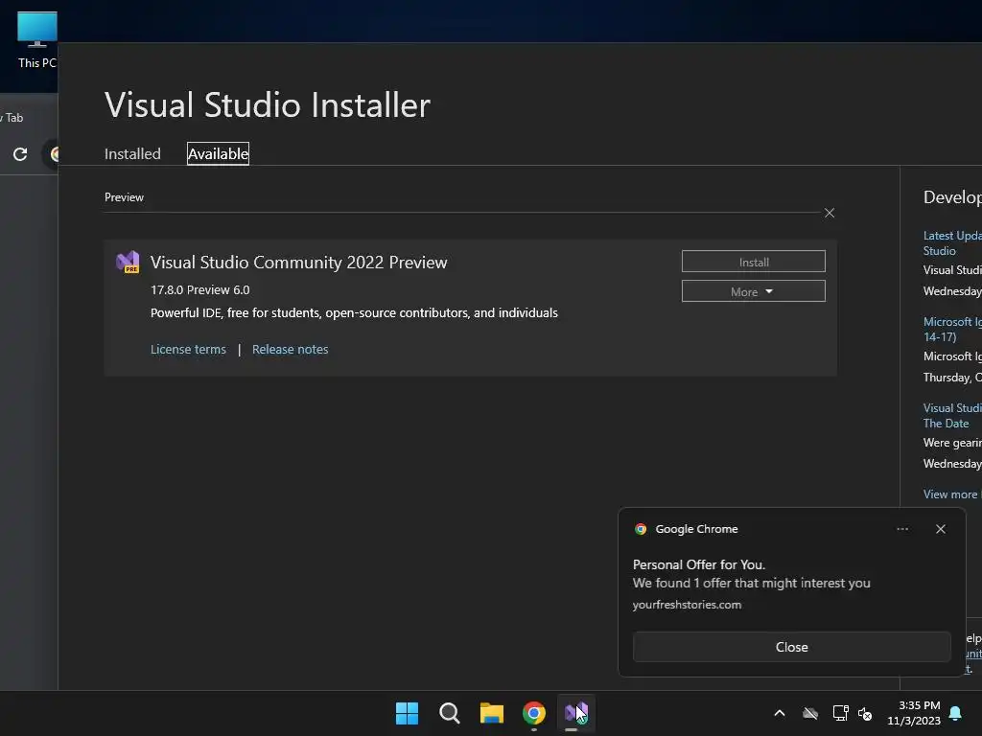Expand the More dropdown button

754,291
